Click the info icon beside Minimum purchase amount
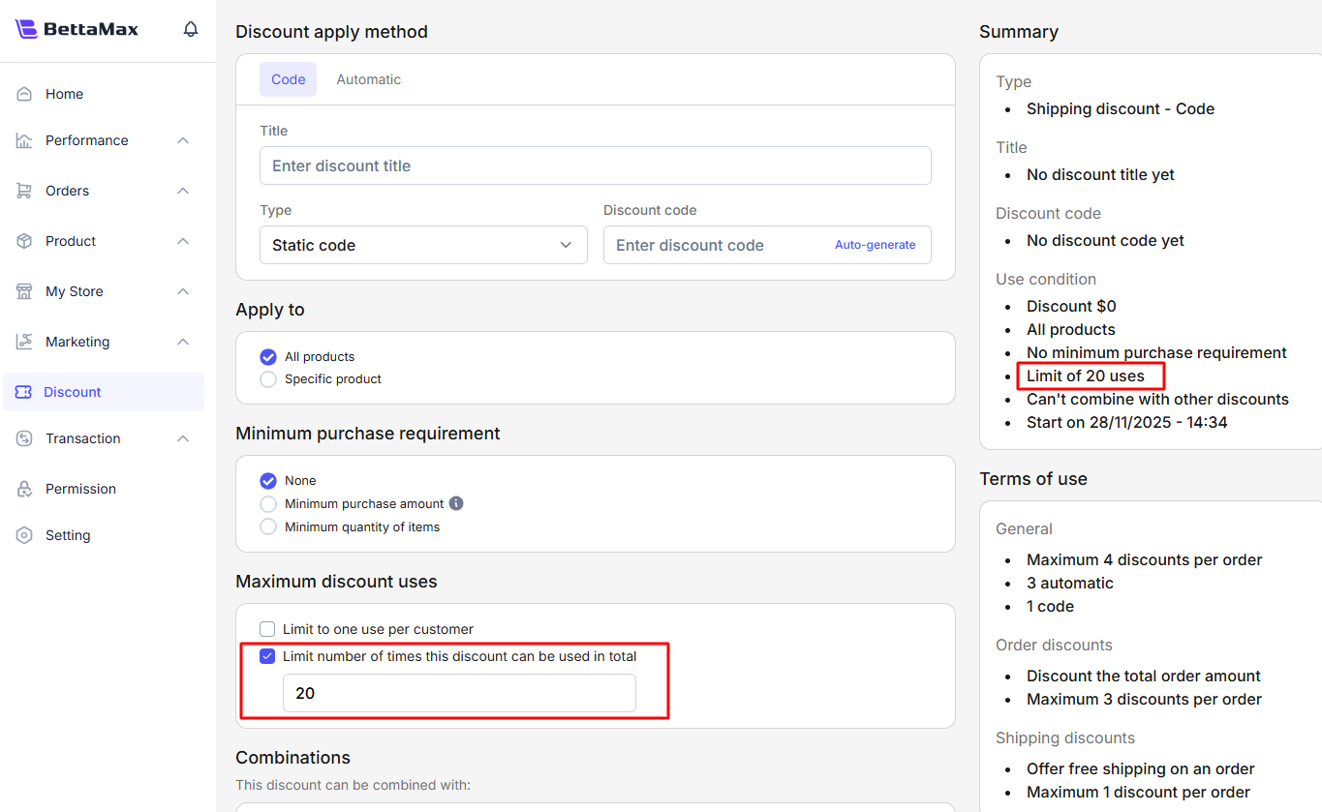 tap(456, 503)
